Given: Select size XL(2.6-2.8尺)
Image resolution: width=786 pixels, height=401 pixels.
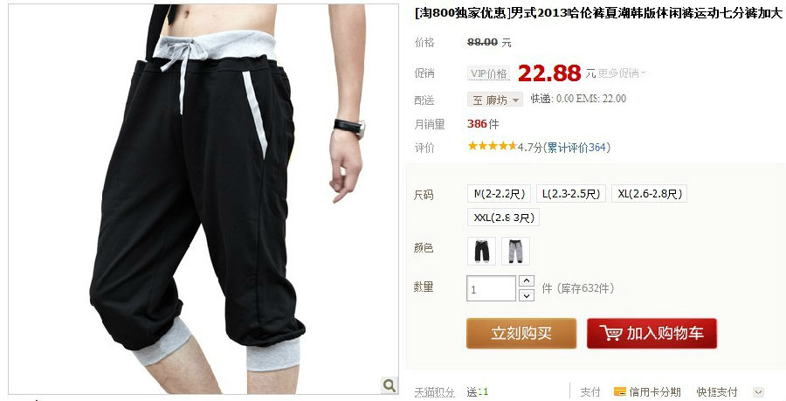Looking at the screenshot, I should [x=649, y=193].
